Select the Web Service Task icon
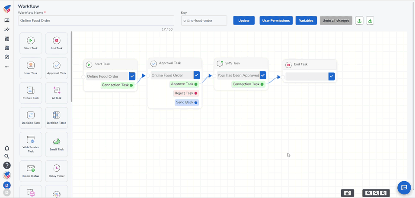Image resolution: width=415 pixels, height=198 pixels. click(x=31, y=140)
